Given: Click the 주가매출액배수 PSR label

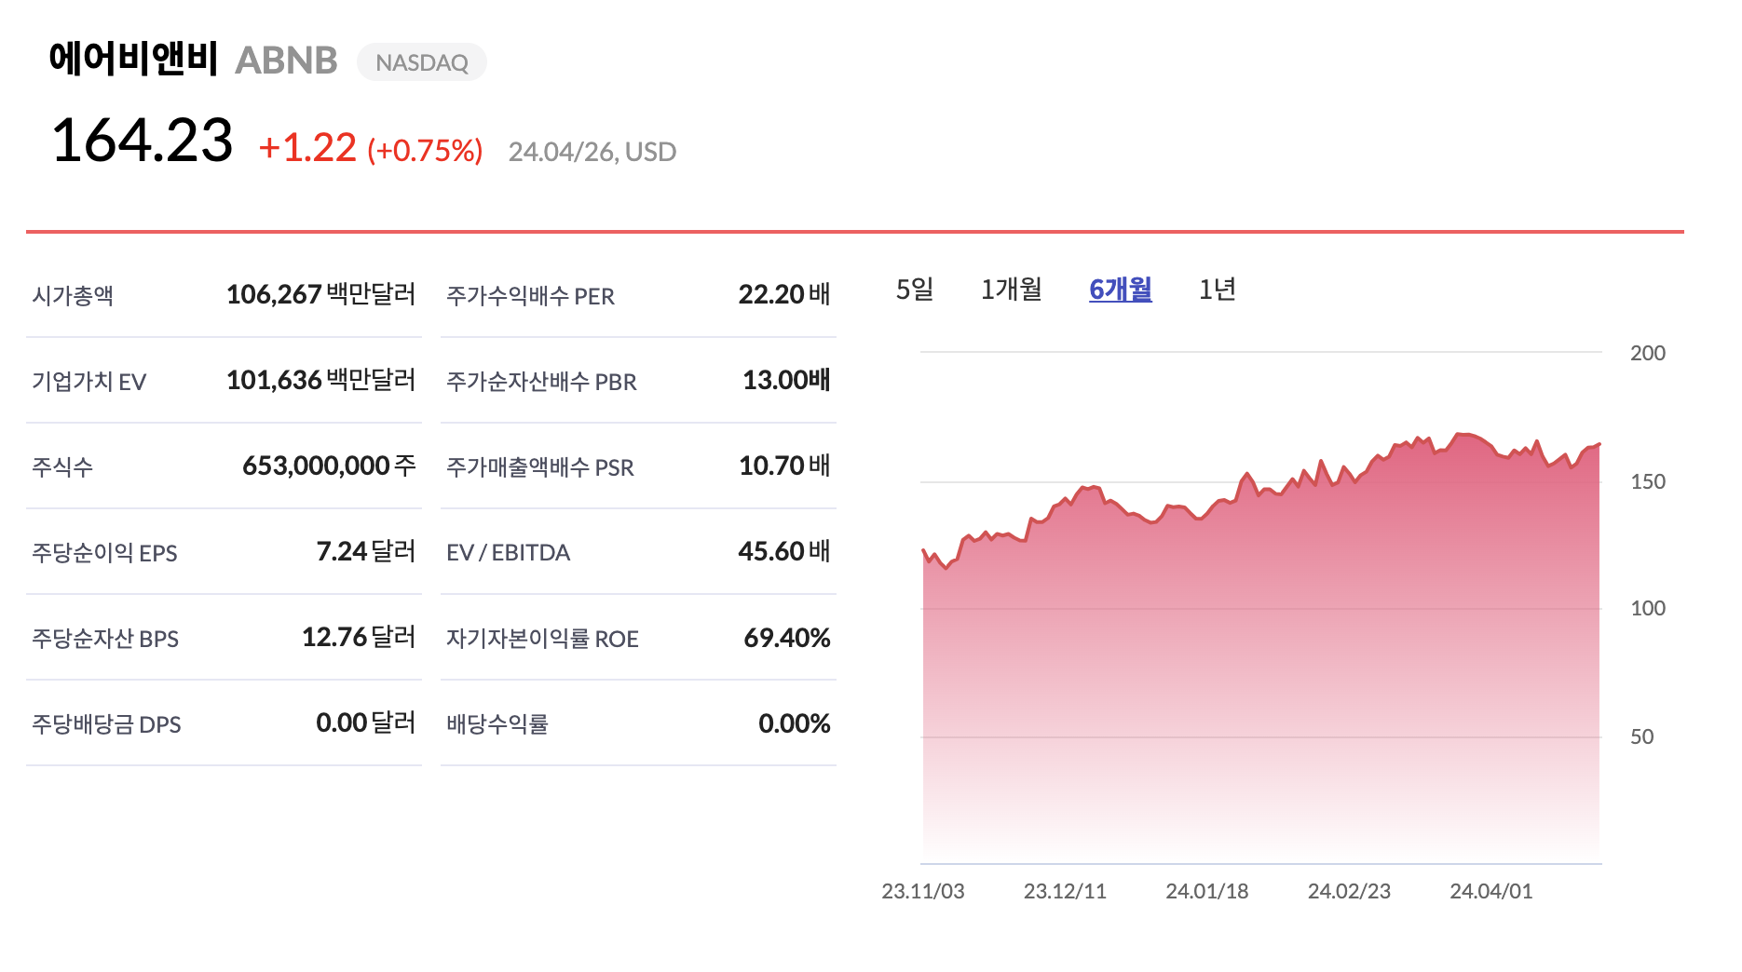Looking at the screenshot, I should 540,467.
